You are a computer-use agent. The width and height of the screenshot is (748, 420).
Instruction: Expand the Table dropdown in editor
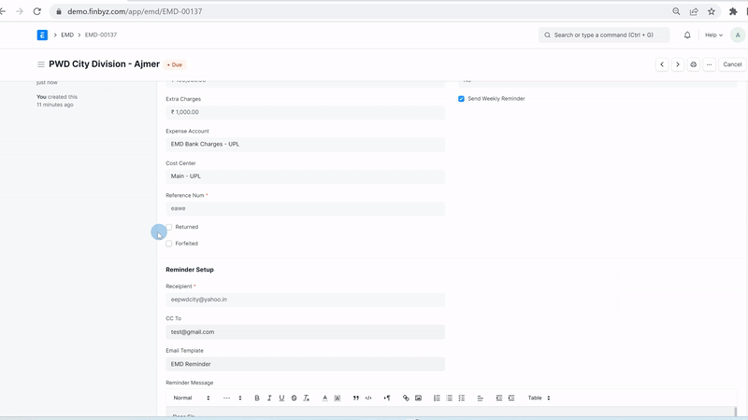(539, 398)
